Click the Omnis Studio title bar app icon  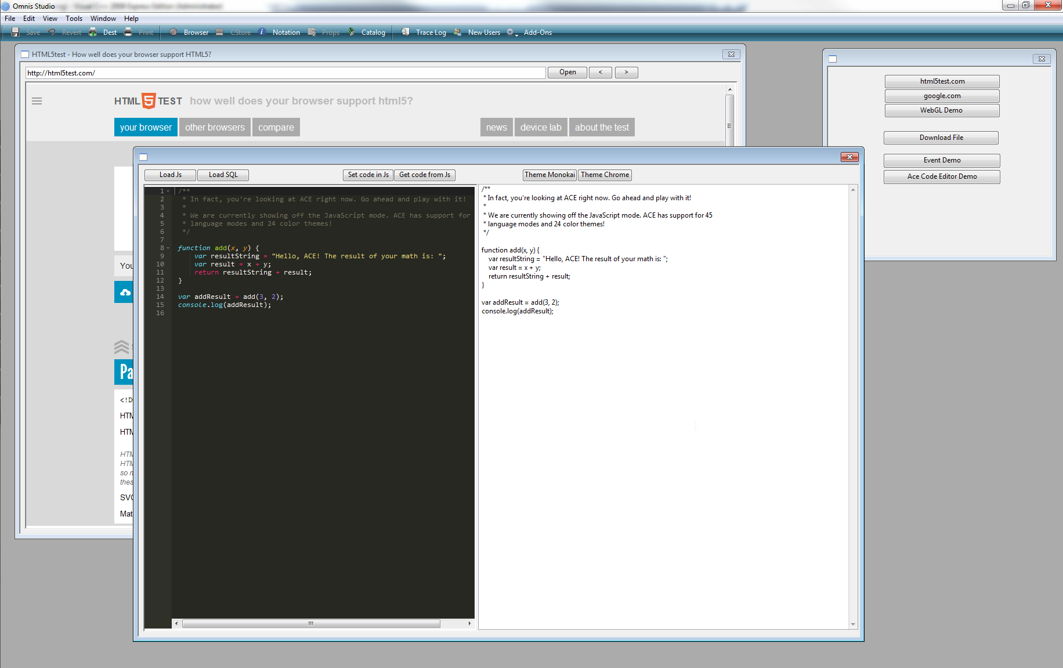click(x=6, y=6)
